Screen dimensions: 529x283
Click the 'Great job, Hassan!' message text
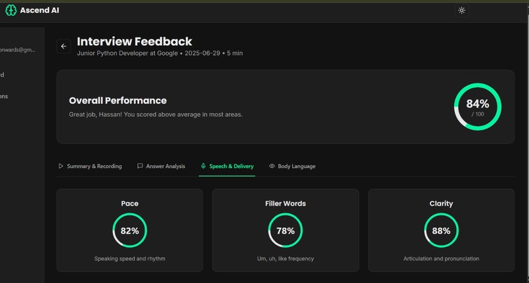pos(156,114)
